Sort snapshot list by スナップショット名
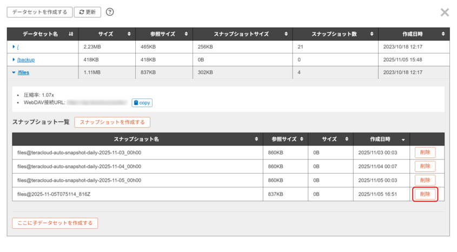457x252 pixels. click(x=256, y=140)
